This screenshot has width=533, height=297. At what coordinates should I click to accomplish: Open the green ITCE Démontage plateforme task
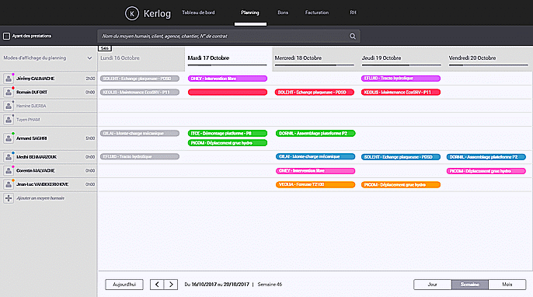[x=228, y=134]
